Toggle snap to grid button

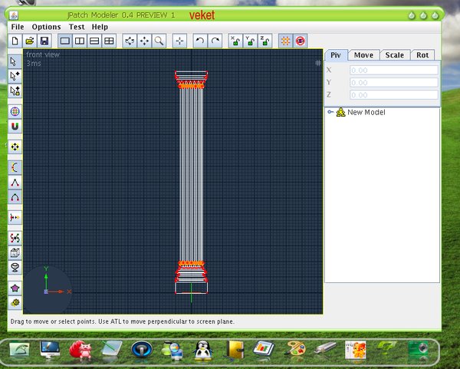point(285,40)
